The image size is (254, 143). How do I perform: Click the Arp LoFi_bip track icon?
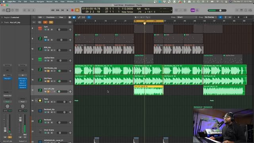40,90
